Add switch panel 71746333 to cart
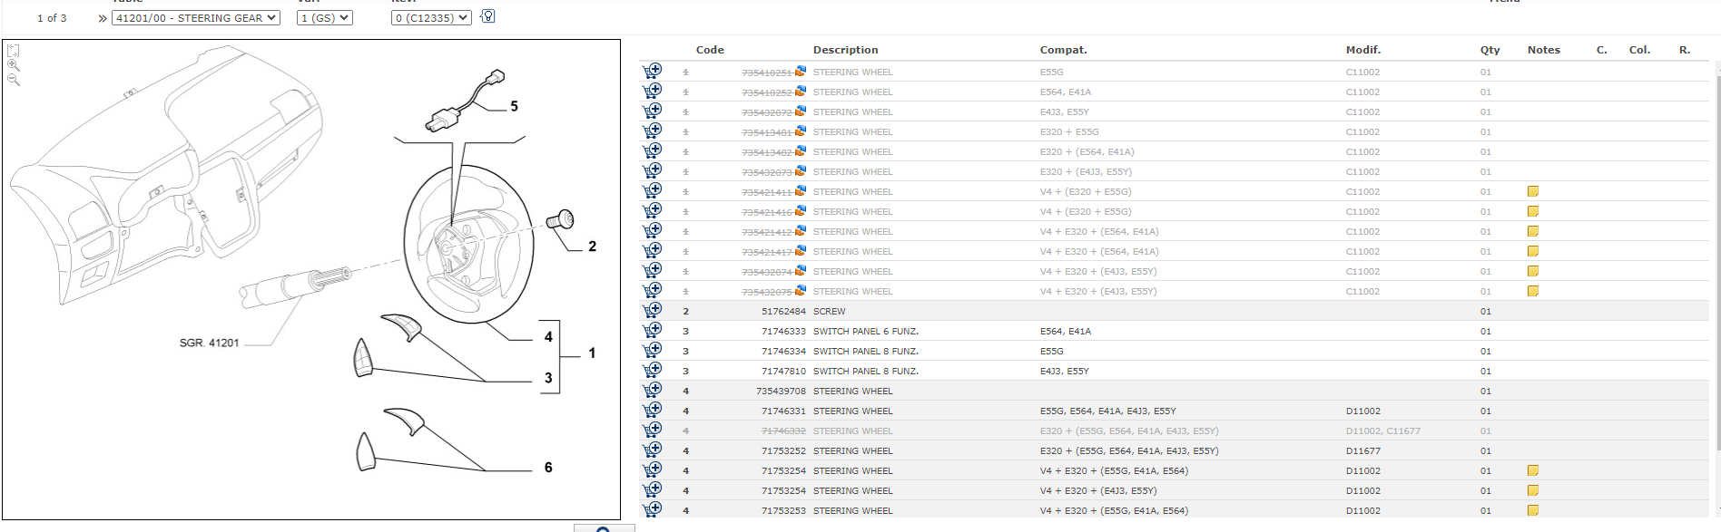The width and height of the screenshot is (1721, 532). tap(652, 331)
